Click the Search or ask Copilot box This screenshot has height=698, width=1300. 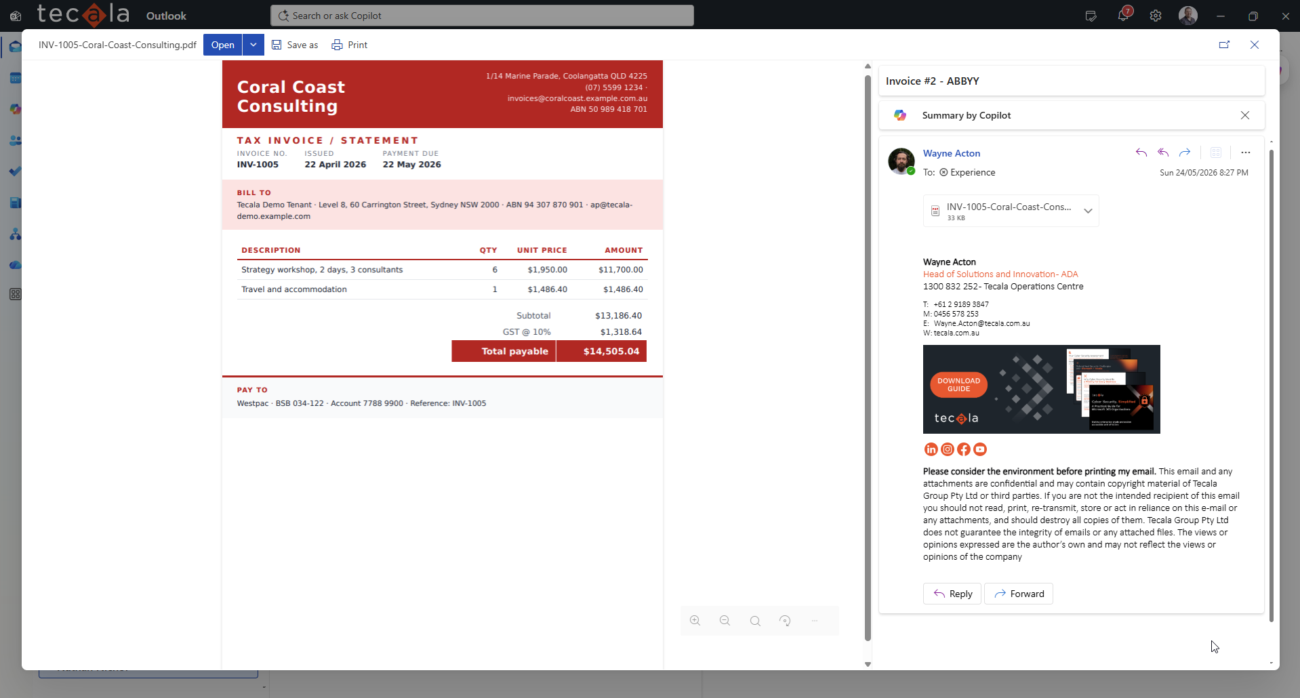click(x=482, y=16)
